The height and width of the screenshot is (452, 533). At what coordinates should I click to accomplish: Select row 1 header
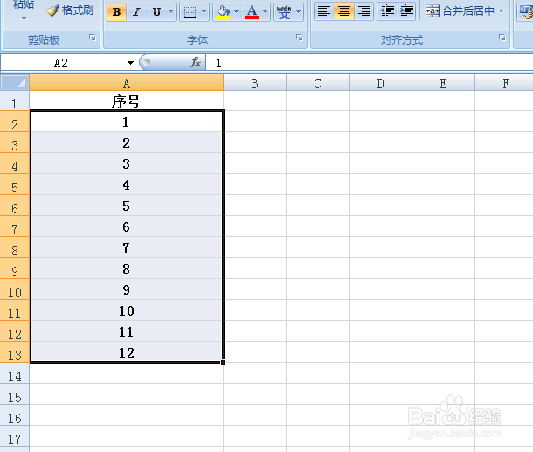tap(15, 101)
